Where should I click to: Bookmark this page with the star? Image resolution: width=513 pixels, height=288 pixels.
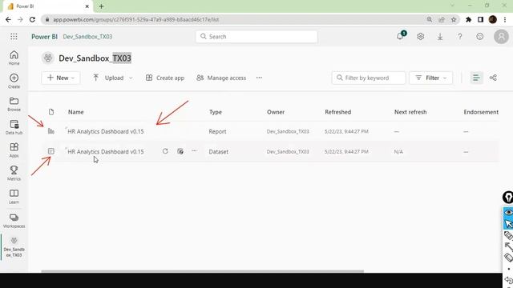(454, 19)
